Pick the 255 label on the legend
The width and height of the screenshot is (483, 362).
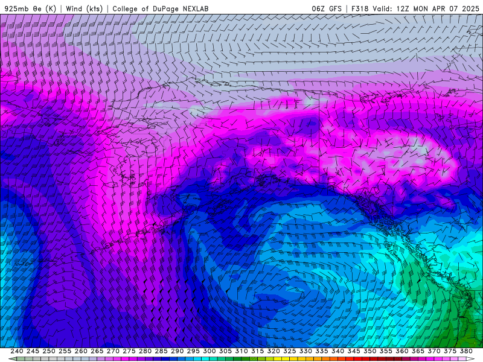65,351
